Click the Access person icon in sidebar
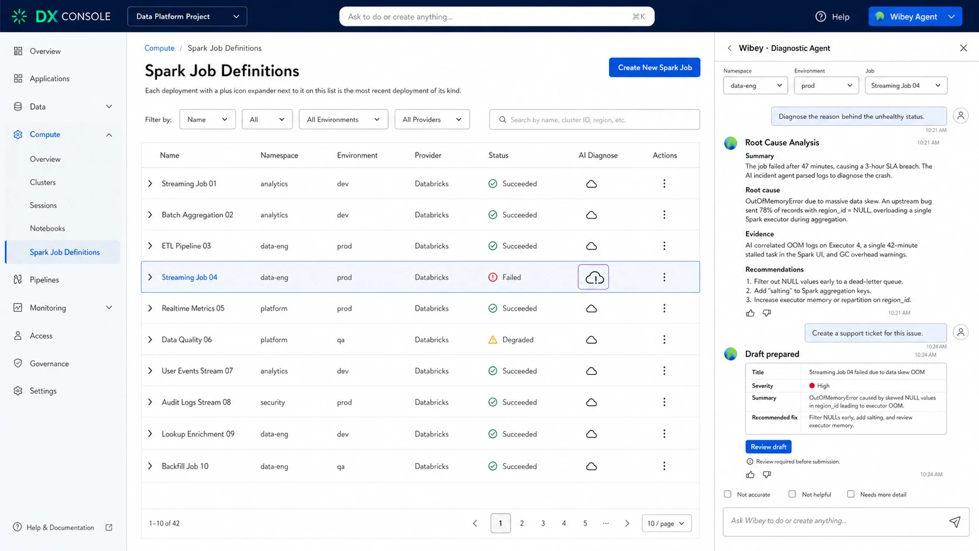Image resolution: width=979 pixels, height=551 pixels. 18,336
